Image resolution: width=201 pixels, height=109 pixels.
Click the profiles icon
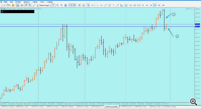click(x=8, y=5)
